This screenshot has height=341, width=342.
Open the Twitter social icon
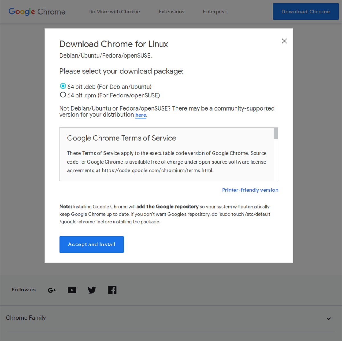pos(92,290)
